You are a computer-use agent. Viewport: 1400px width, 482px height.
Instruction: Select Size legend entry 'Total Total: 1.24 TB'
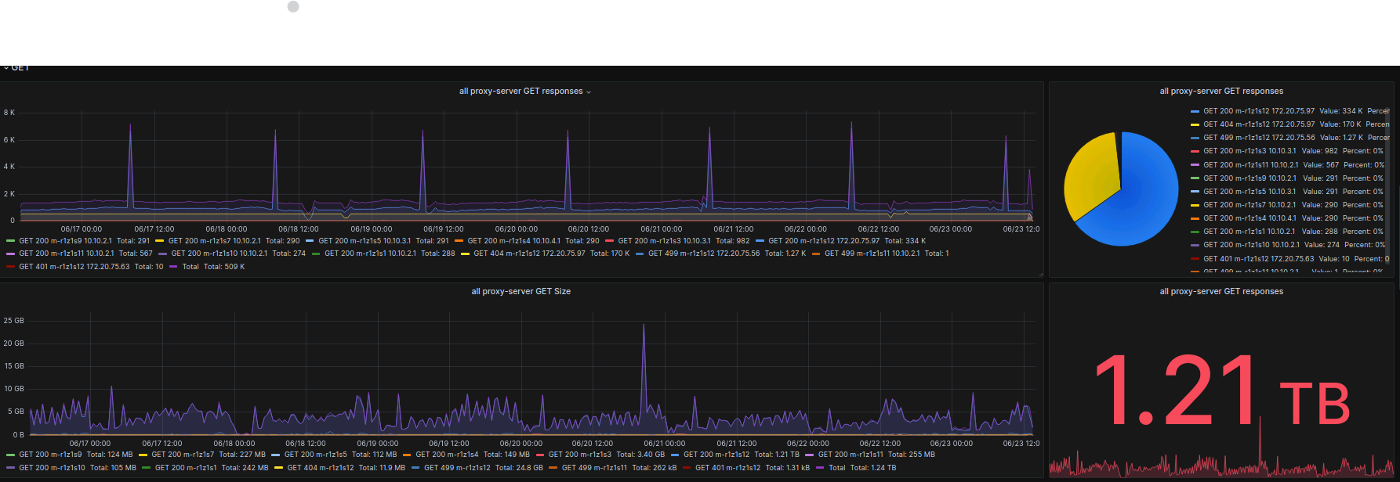[855, 468]
